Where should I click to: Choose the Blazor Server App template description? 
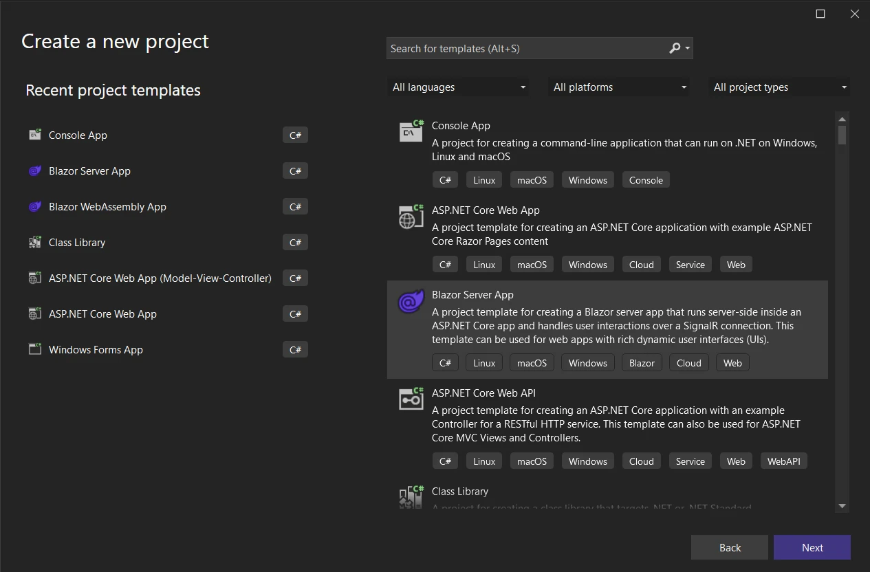click(616, 326)
